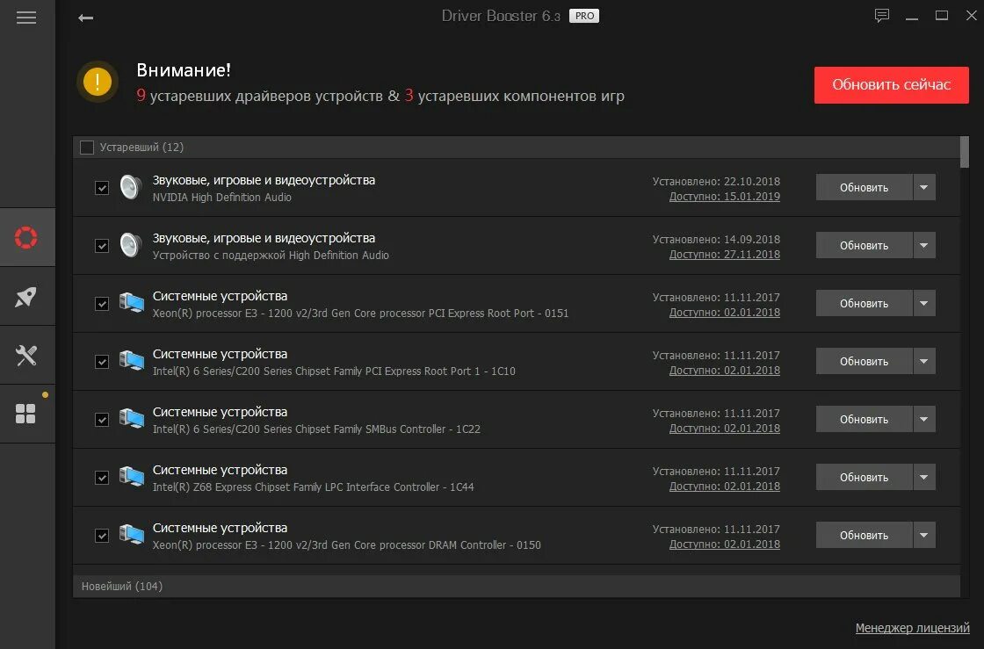Click the red Update Now button

coord(891,84)
